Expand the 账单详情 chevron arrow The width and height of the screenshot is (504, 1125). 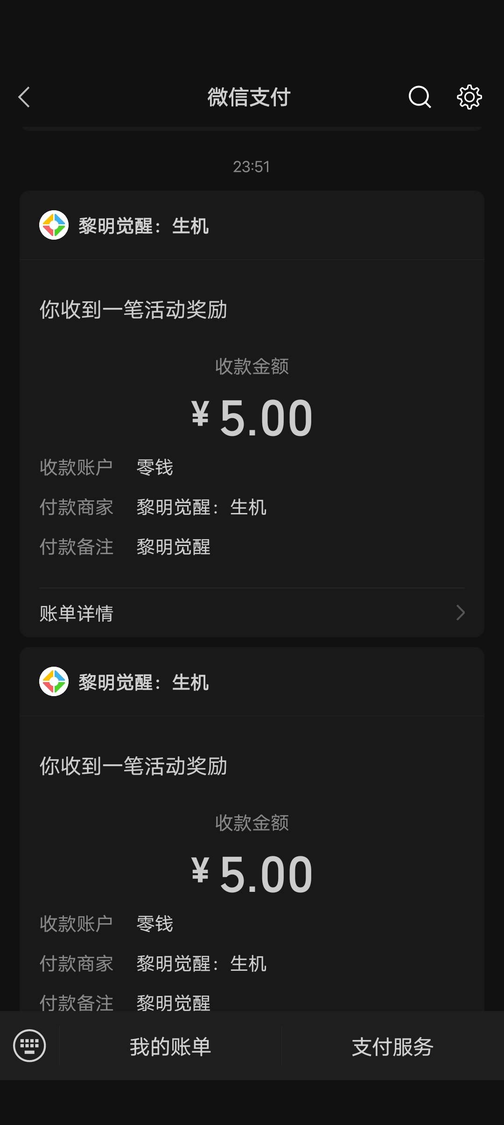(460, 612)
